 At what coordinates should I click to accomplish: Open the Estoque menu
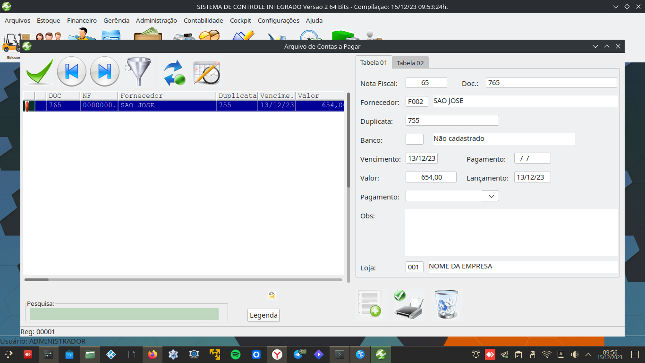coord(49,20)
